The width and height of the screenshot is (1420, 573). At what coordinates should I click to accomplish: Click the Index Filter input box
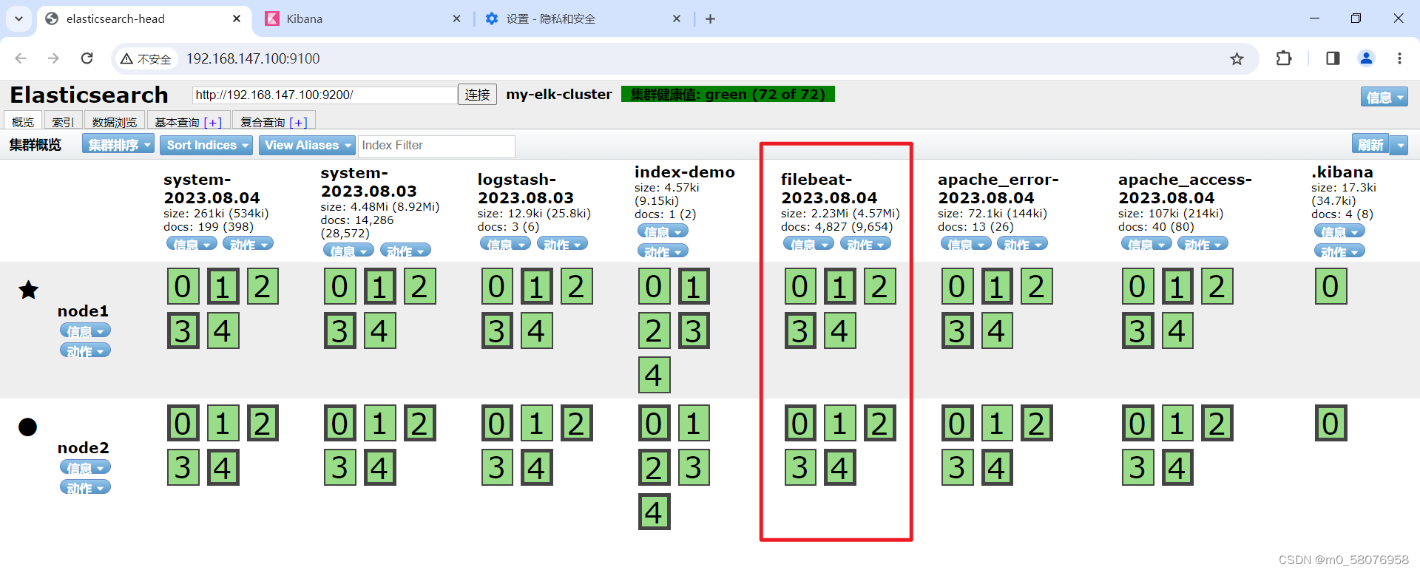point(436,146)
